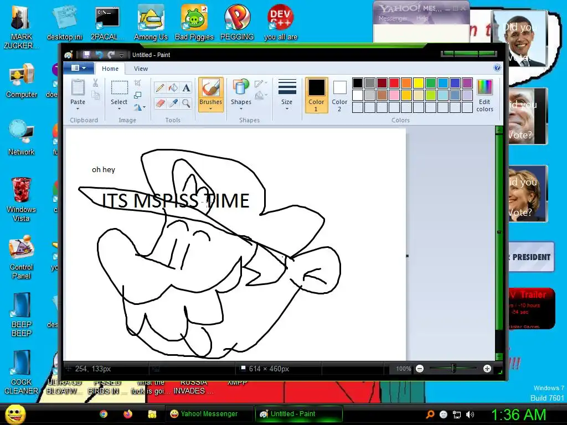Expand the Paste dropdown arrow
The width and height of the screenshot is (567, 425).
tap(78, 109)
